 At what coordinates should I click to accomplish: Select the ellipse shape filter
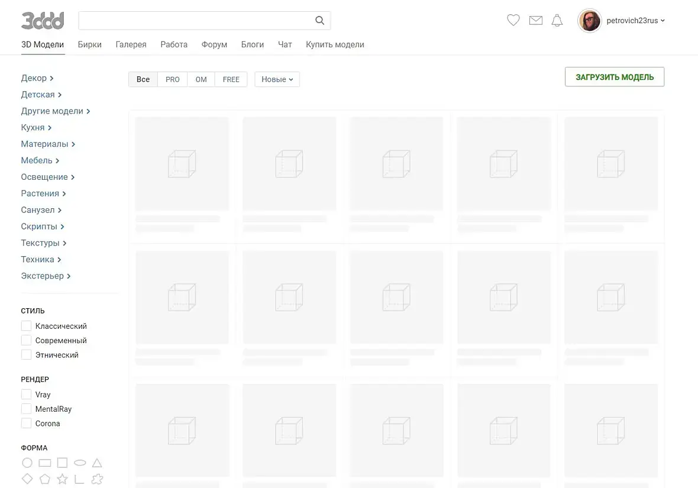tap(80, 463)
